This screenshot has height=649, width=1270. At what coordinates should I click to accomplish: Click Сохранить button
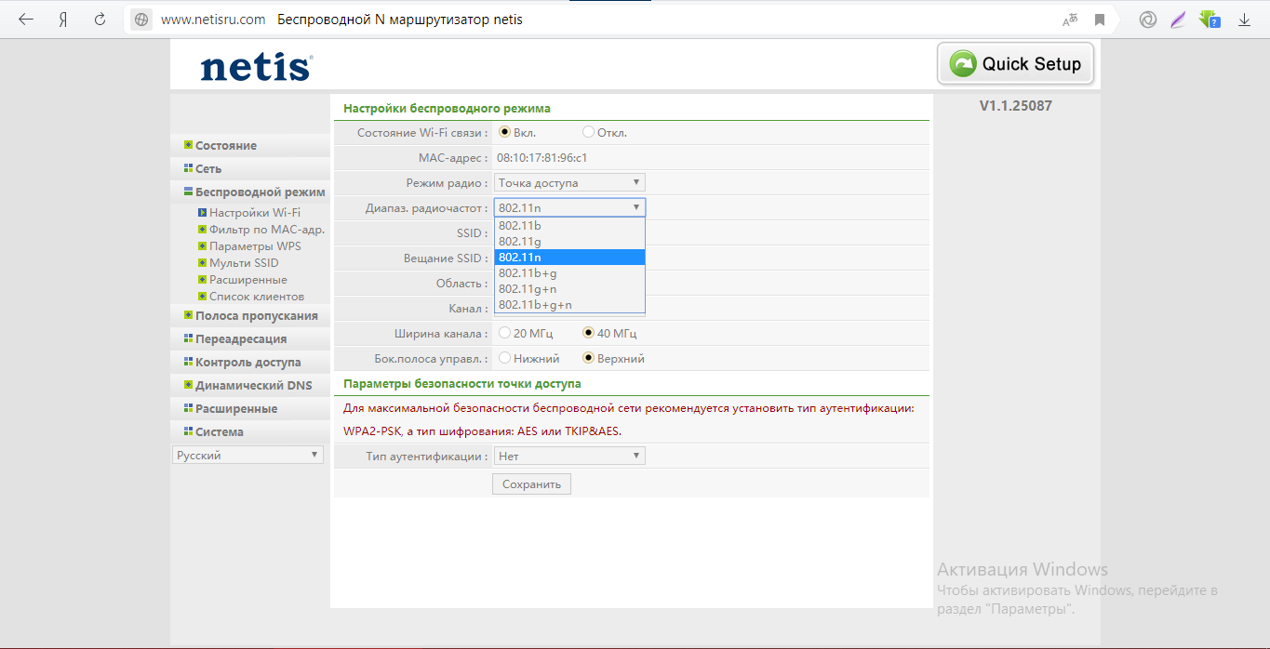coord(531,484)
